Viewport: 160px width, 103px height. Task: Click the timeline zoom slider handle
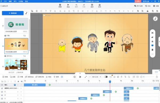[144, 77]
